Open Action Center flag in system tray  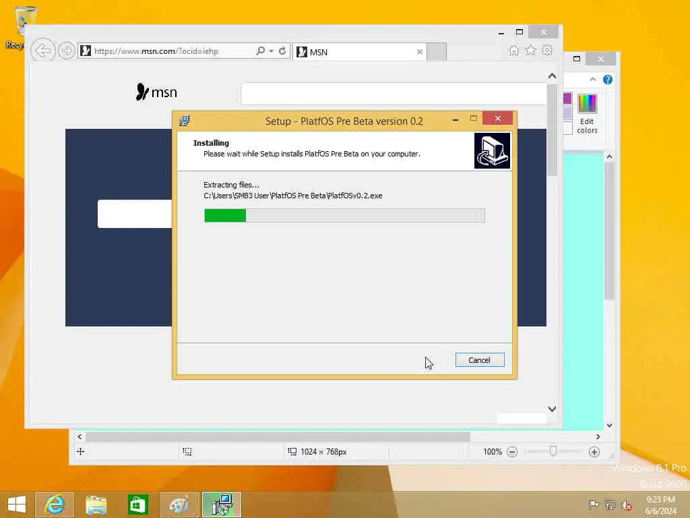click(x=594, y=505)
